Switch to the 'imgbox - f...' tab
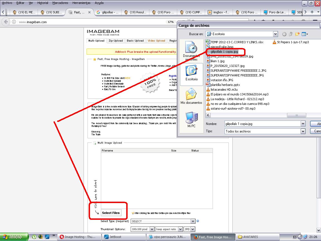 tap(219, 12)
